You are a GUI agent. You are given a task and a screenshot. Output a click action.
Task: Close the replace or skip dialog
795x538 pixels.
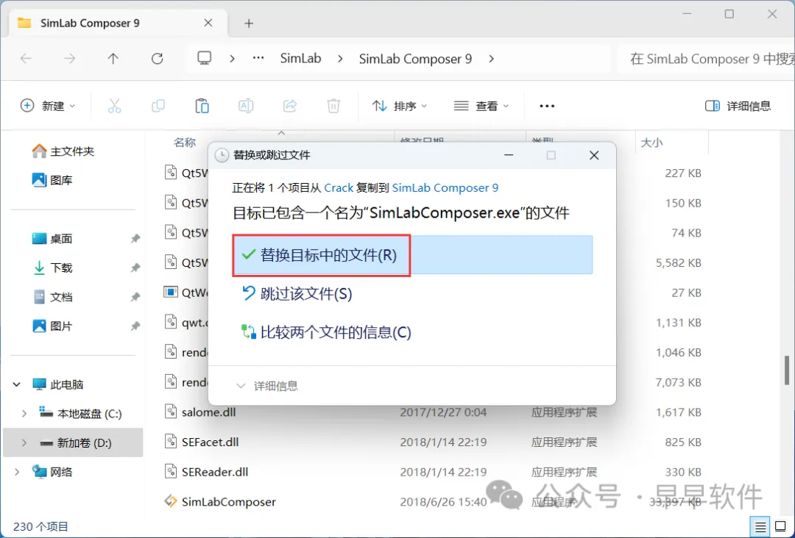[594, 155]
